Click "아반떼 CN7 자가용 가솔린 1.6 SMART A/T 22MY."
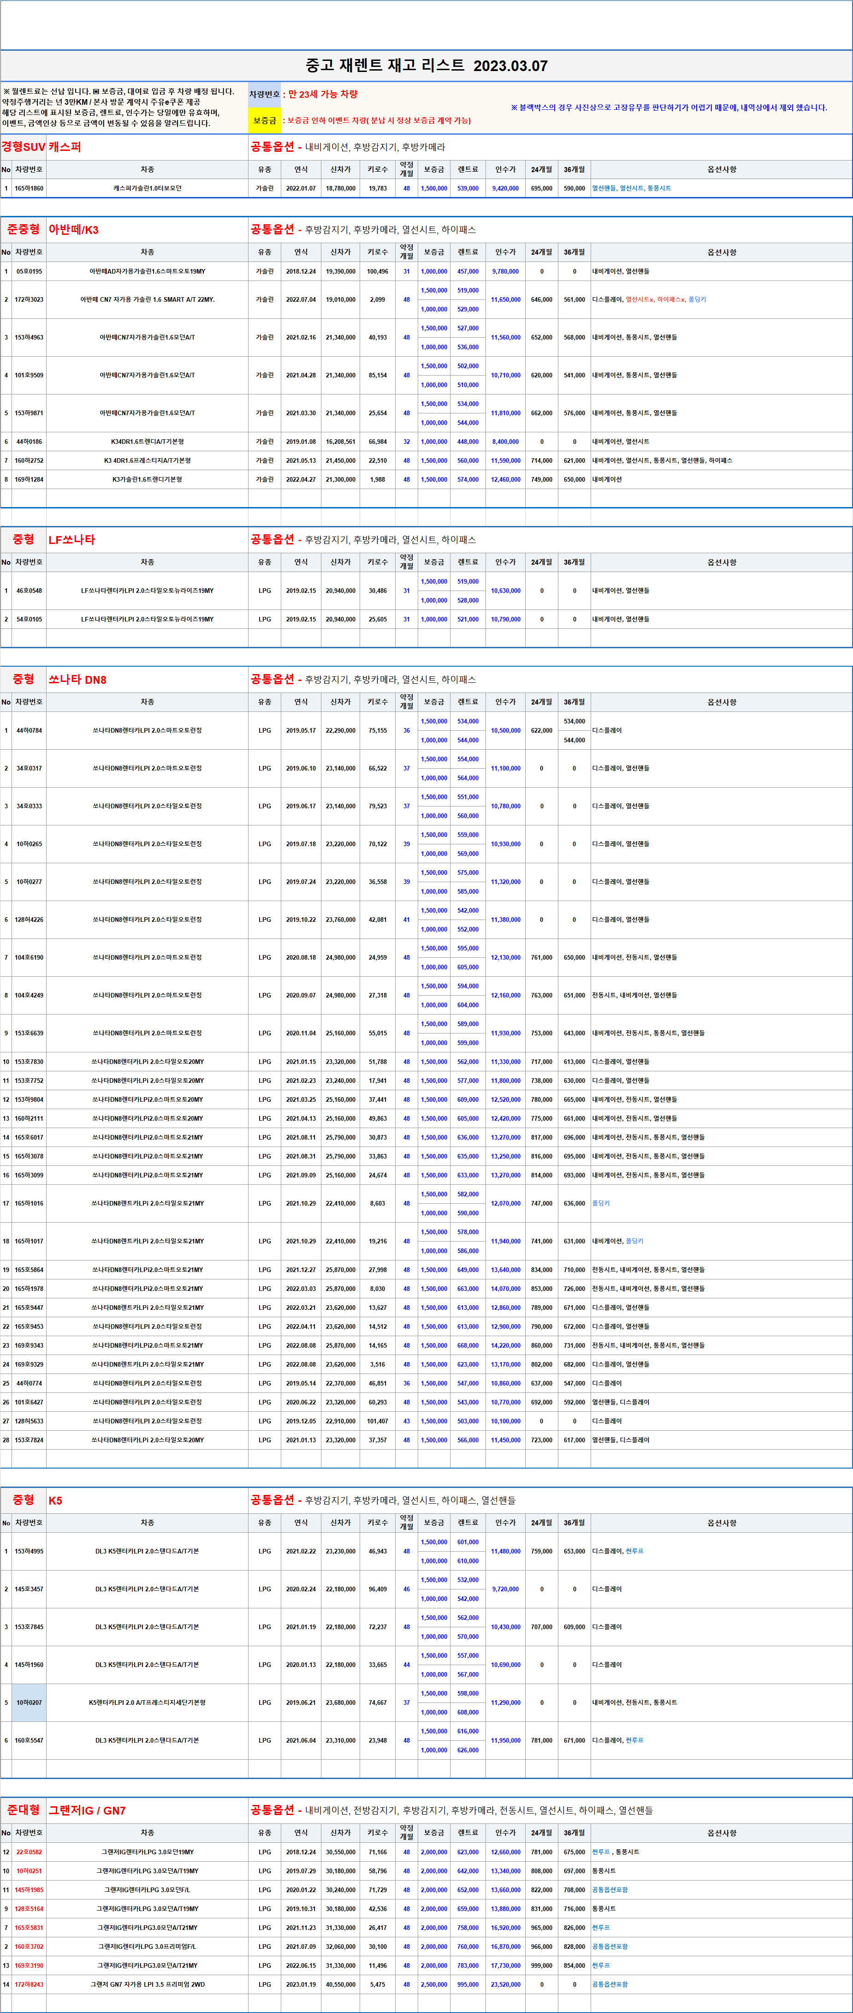 (148, 300)
